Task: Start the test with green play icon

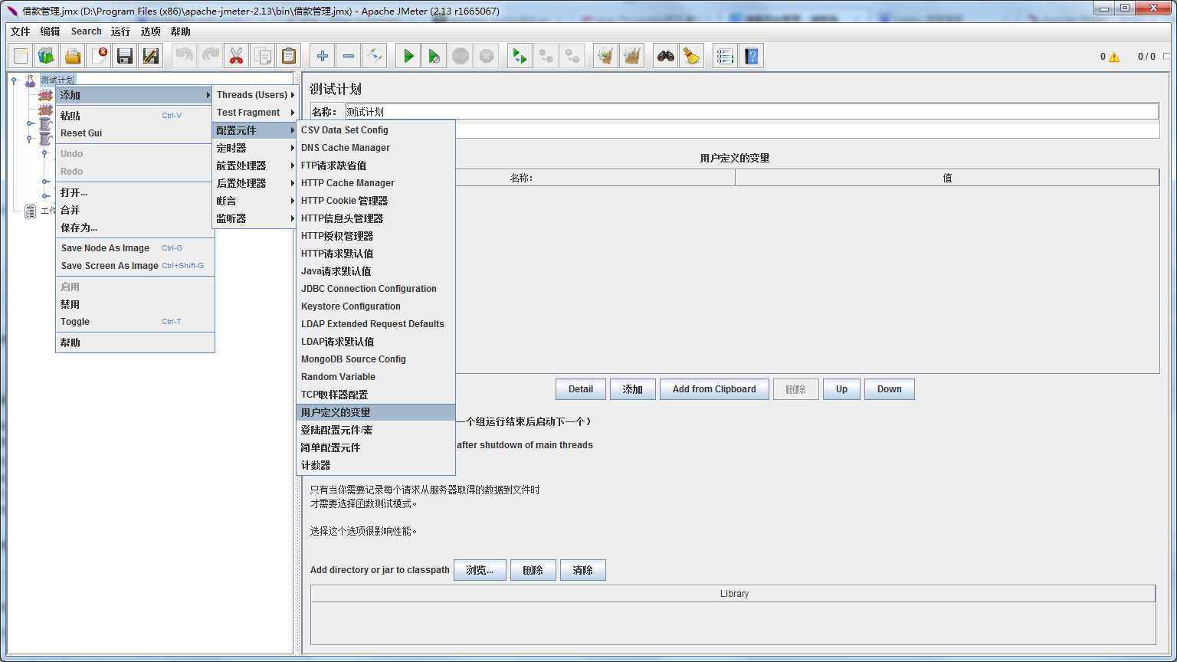Action: tap(408, 56)
